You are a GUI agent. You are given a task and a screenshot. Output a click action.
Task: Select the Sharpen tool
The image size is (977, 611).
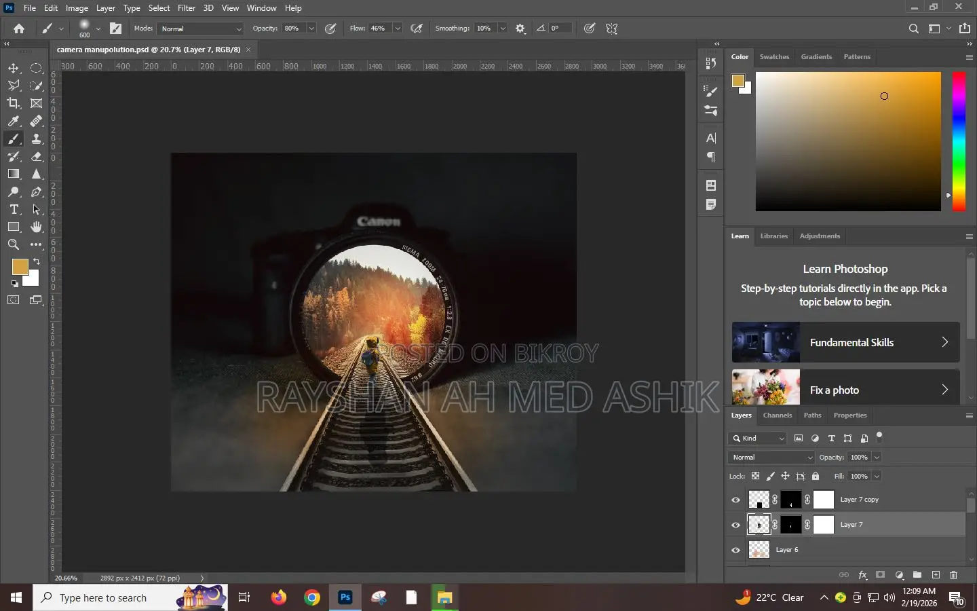point(37,174)
